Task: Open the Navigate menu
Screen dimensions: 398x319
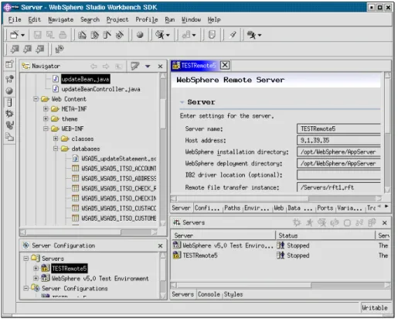Action: [x=61, y=19]
